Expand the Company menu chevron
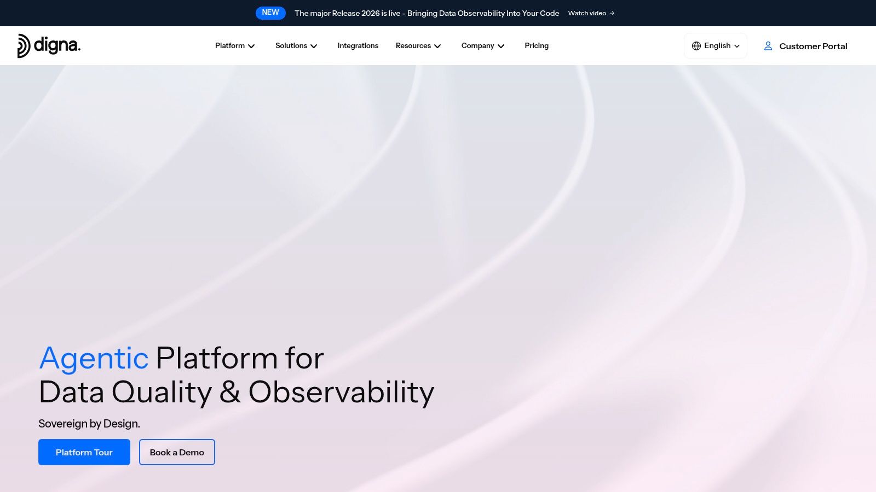This screenshot has width=876, height=492. click(x=501, y=46)
